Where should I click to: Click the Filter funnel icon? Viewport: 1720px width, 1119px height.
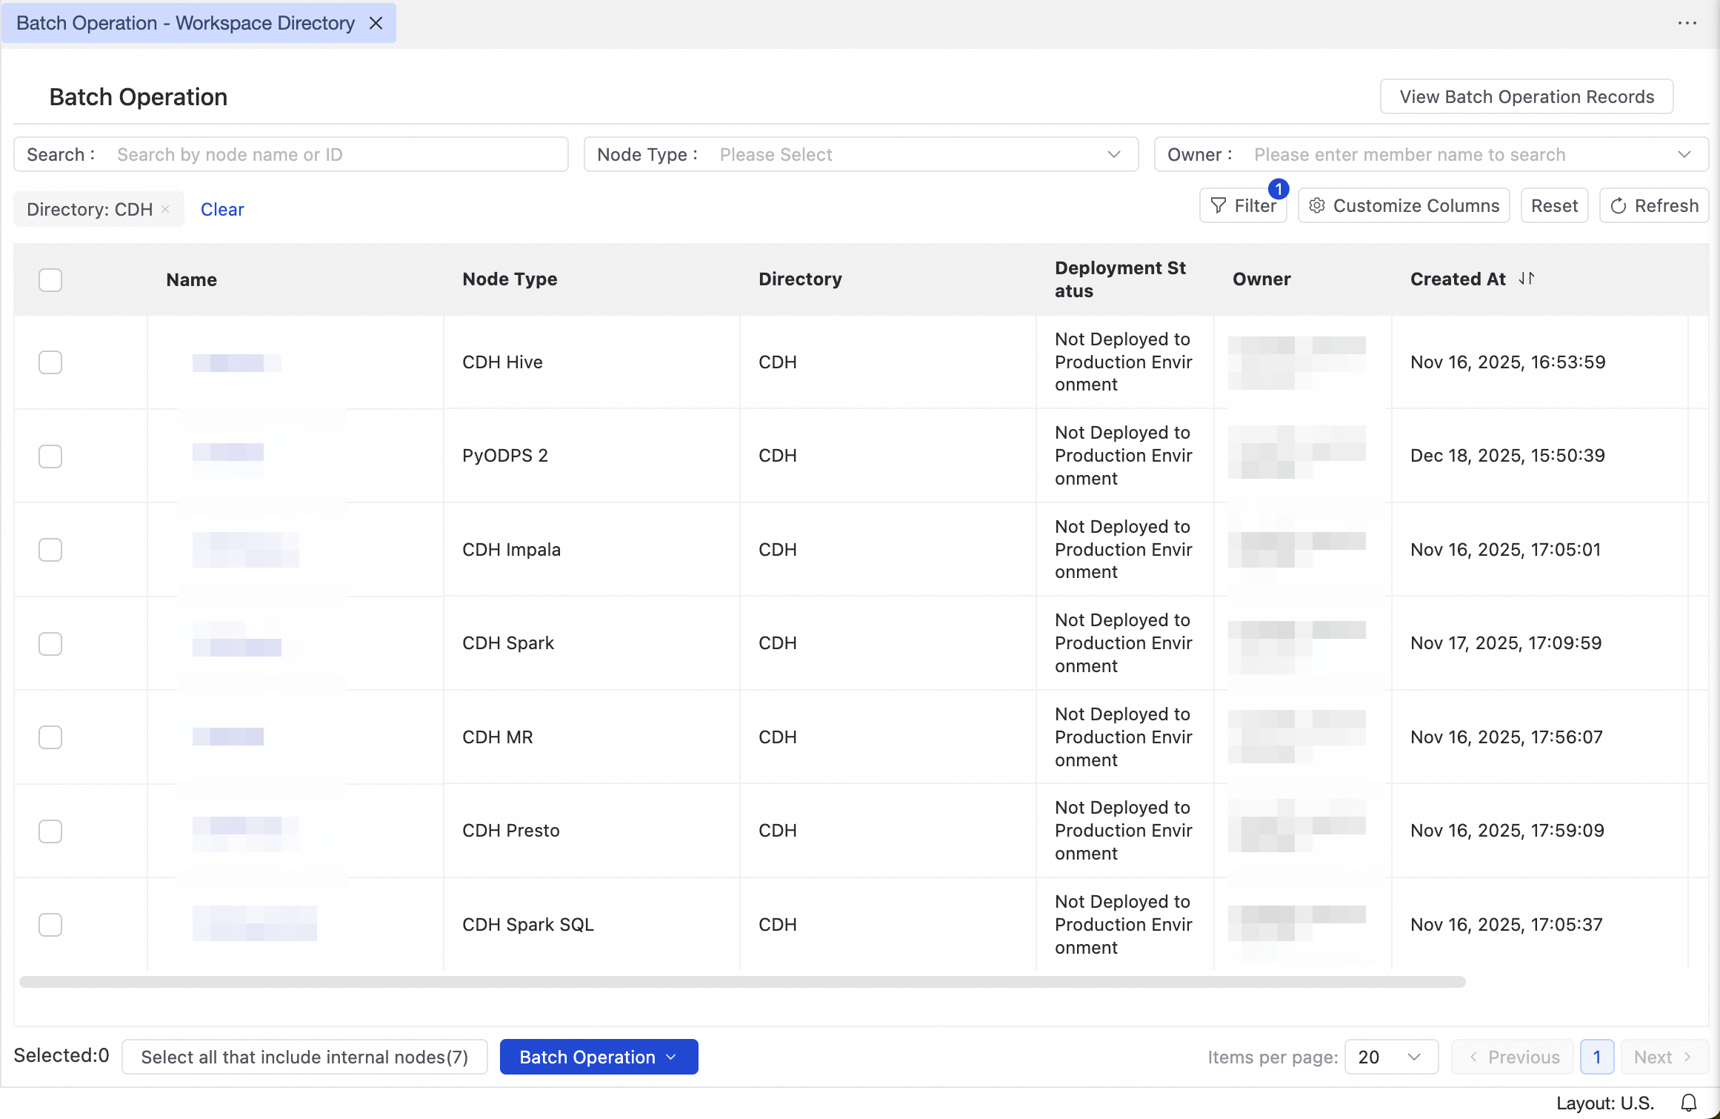[x=1218, y=206]
